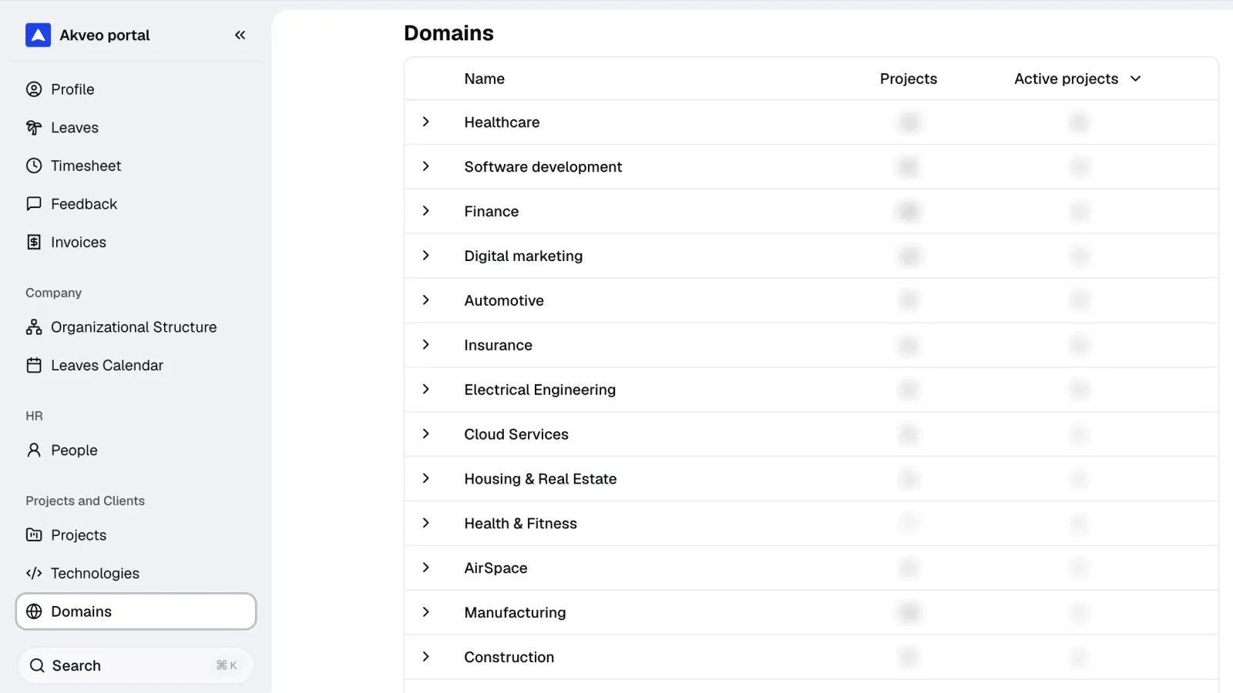This screenshot has height=693, width=1233.
Task: Open the Invoices menu item
Action: pos(136,243)
